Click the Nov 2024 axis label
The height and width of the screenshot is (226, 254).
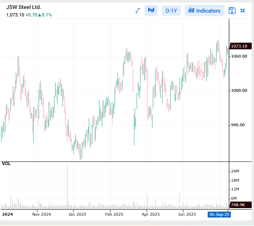[x=41, y=214]
